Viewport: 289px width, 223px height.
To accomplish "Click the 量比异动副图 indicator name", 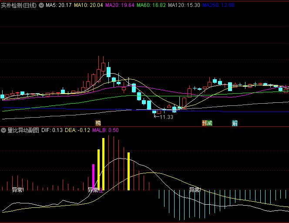I will tap(24, 130).
